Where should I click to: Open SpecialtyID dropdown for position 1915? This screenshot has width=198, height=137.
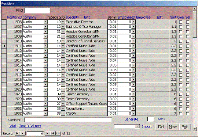click(63, 65)
